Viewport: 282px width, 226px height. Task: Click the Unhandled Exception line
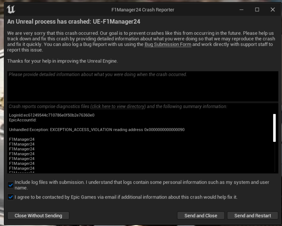coord(97,130)
